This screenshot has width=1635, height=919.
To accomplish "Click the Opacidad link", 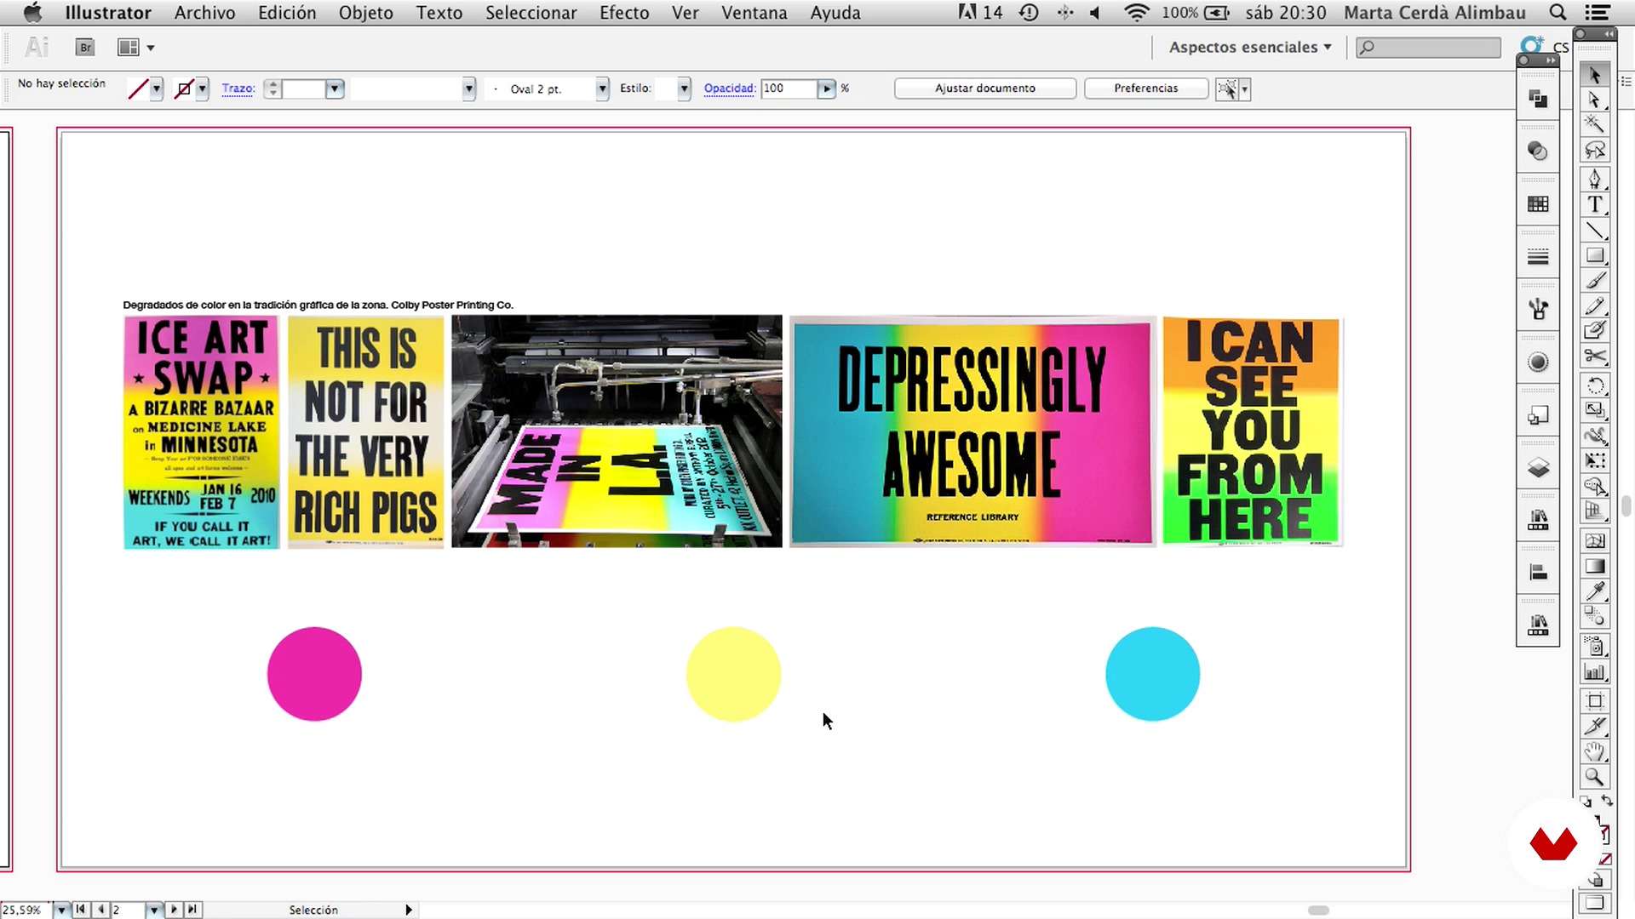I will 730,88.
